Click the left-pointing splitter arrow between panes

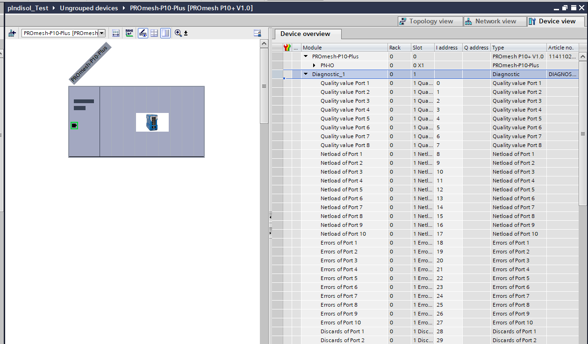click(270, 217)
